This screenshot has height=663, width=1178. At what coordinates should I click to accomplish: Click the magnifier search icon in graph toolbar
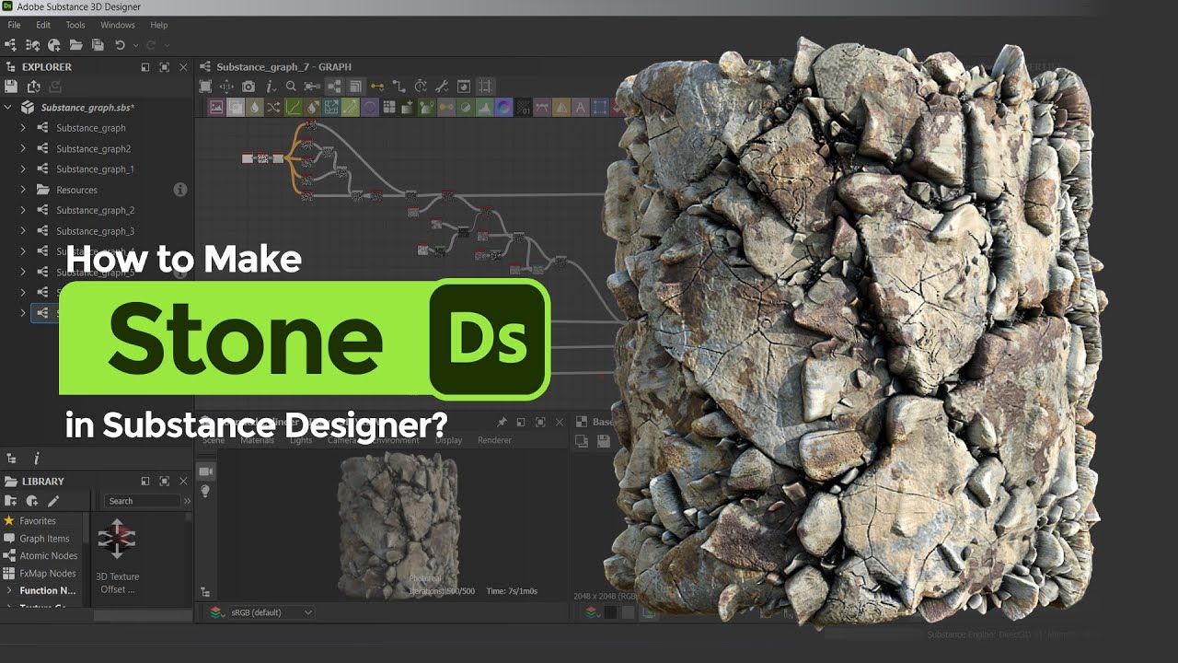[291, 87]
